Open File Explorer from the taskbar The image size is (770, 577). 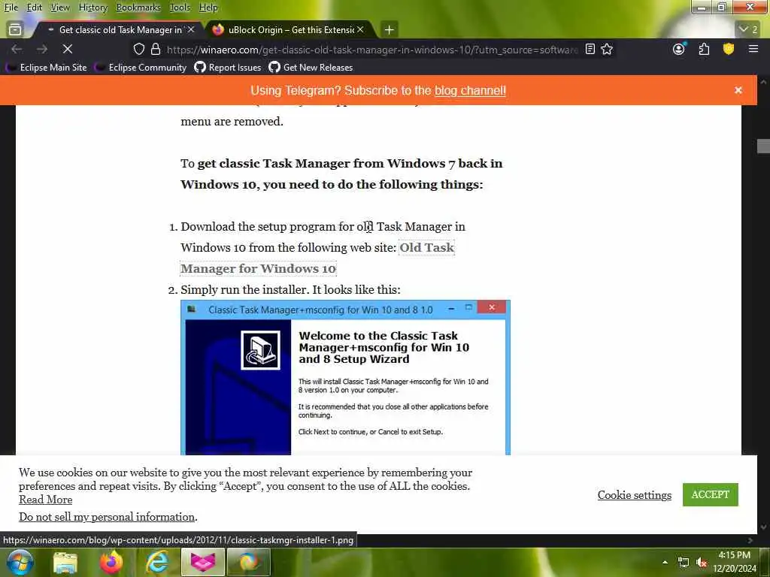65,563
